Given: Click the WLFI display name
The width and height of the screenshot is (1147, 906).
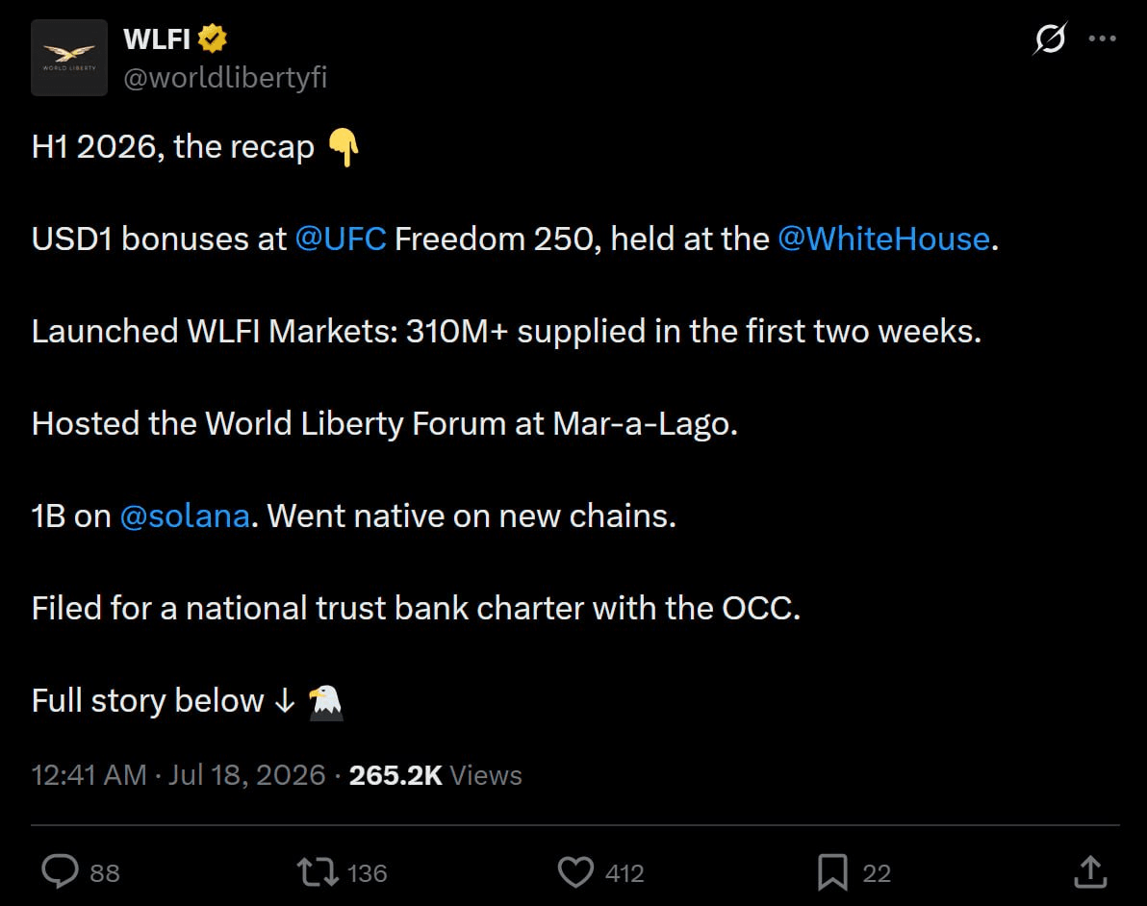Looking at the screenshot, I should click(157, 38).
